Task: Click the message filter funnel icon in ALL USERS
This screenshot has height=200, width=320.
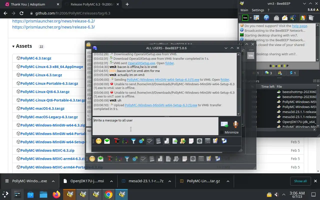Action: [133, 141]
